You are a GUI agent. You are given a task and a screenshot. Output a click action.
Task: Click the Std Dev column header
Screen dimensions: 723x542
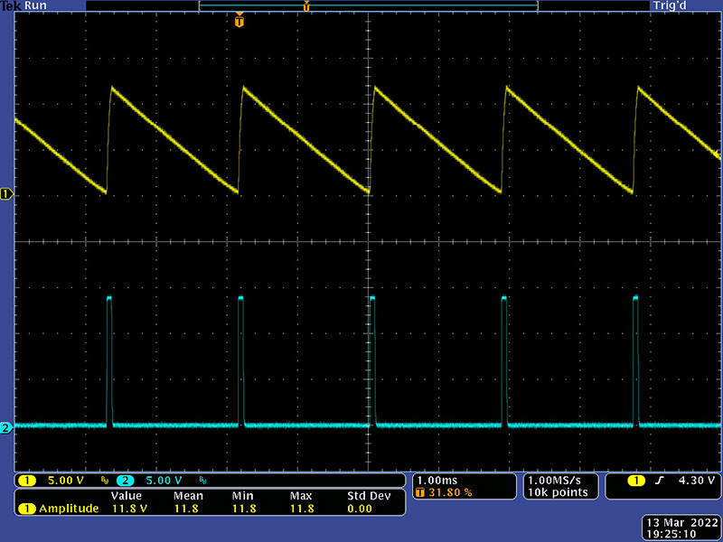click(368, 496)
